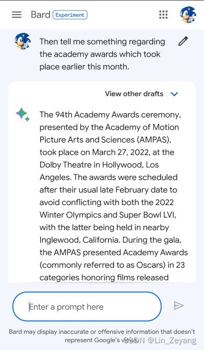Expand the View other drafts chevron

[174, 94]
